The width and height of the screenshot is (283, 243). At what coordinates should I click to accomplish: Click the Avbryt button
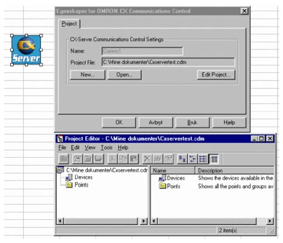click(x=156, y=122)
